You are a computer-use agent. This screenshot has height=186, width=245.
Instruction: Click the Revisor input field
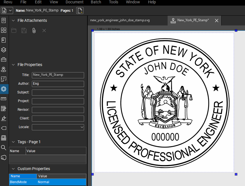click(x=58, y=110)
